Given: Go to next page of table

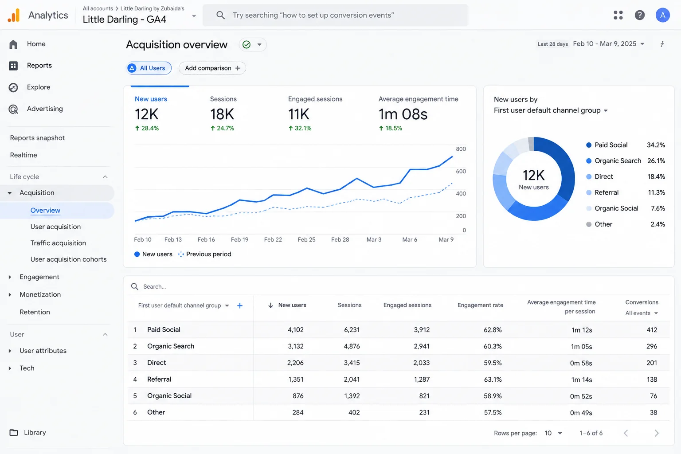Looking at the screenshot, I should 657,433.
